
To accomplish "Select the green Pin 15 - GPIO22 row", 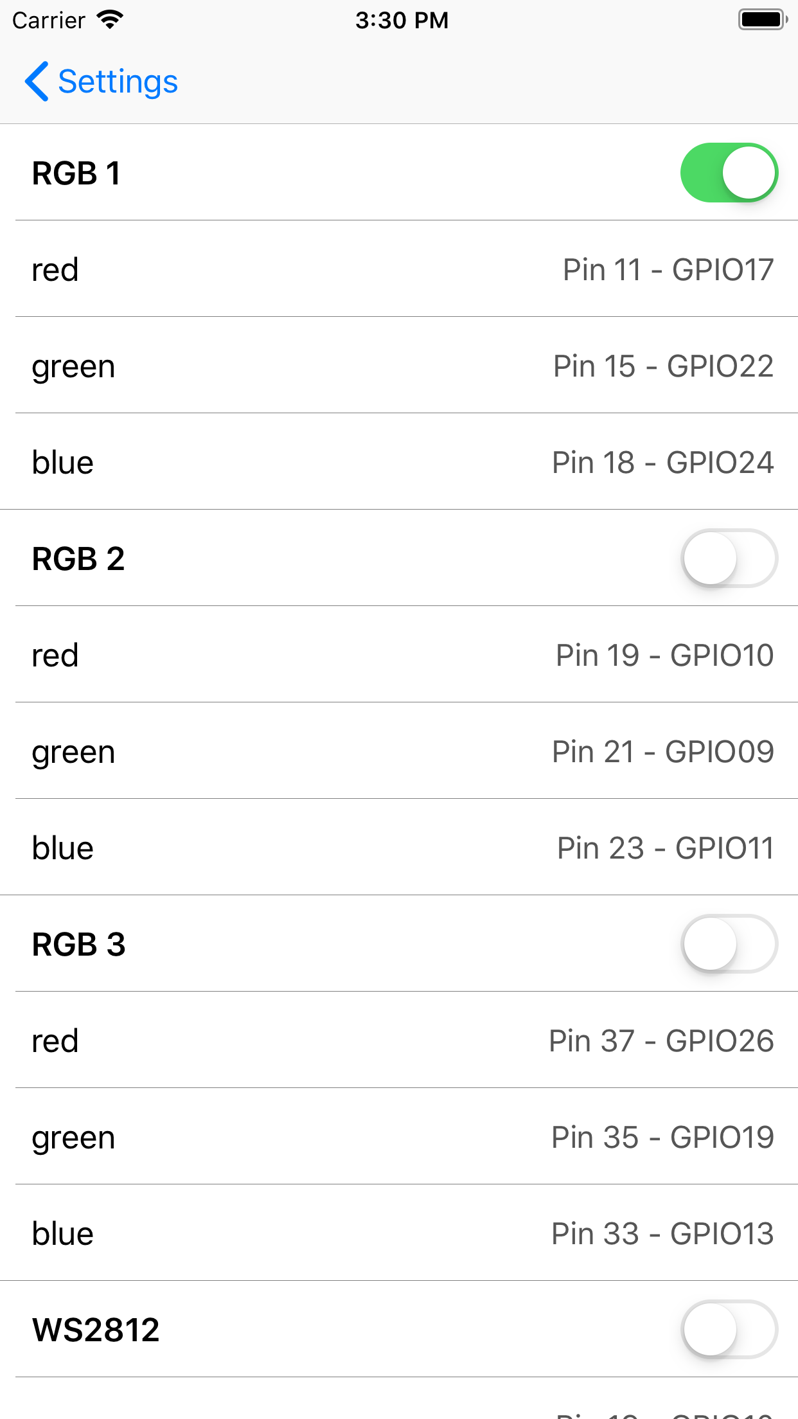I will [x=399, y=365].
